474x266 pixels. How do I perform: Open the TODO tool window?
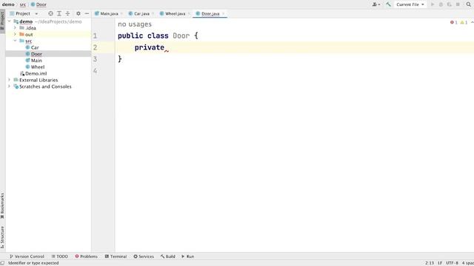[x=59, y=256]
